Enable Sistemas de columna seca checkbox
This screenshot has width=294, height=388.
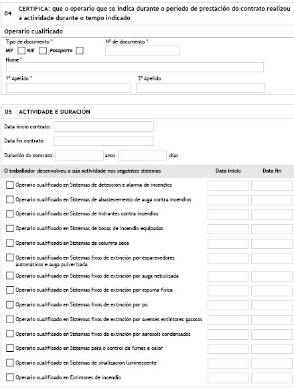click(x=9, y=243)
